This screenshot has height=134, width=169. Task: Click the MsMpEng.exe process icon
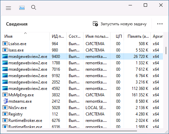pyautogui.click(x=5, y=95)
